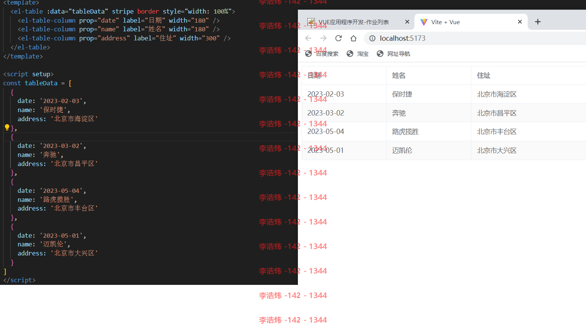Click the el-table opening tag line in code
Screen dimensions: 586x326
pyautogui.click(x=123, y=11)
